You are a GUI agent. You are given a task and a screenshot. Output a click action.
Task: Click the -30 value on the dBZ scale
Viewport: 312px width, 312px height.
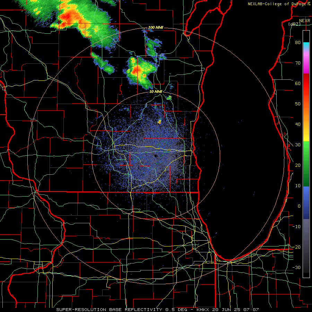pos(296,268)
